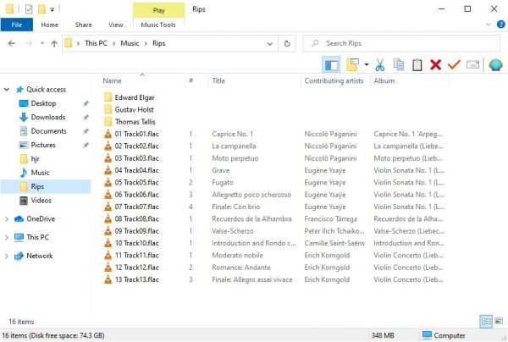Open the help question mark icon

501,25
